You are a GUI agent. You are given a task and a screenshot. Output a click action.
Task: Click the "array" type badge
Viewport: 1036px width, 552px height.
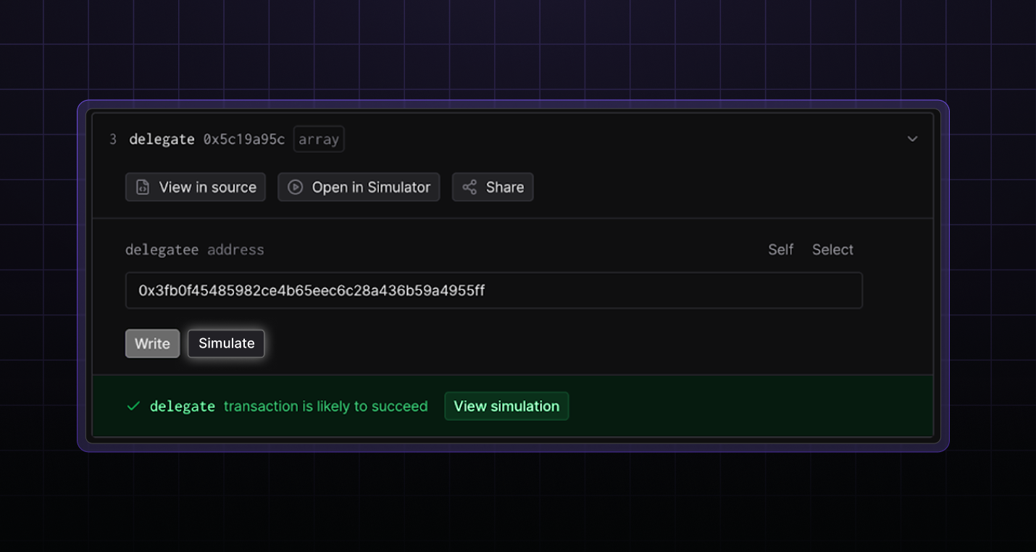(x=319, y=139)
